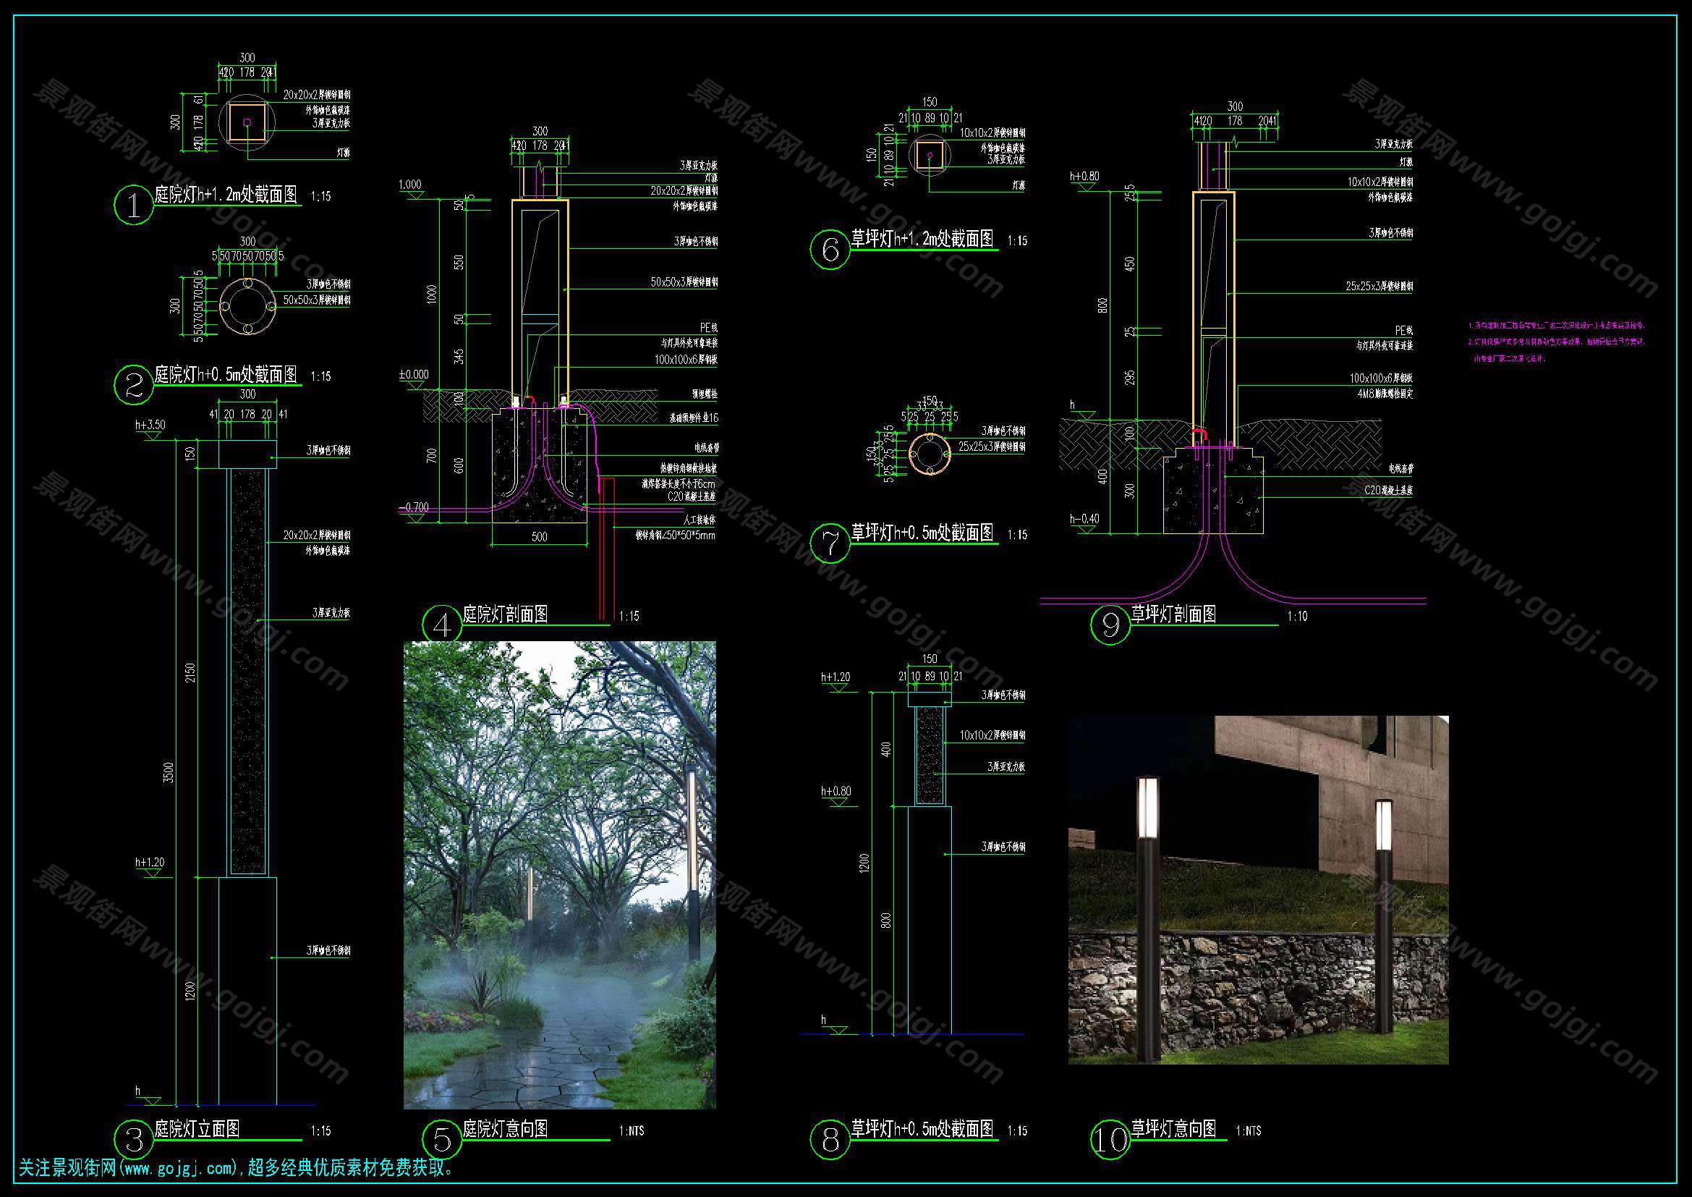The image size is (1692, 1197).
Task: Select the 500 foundation width dimension
Action: click(x=540, y=536)
